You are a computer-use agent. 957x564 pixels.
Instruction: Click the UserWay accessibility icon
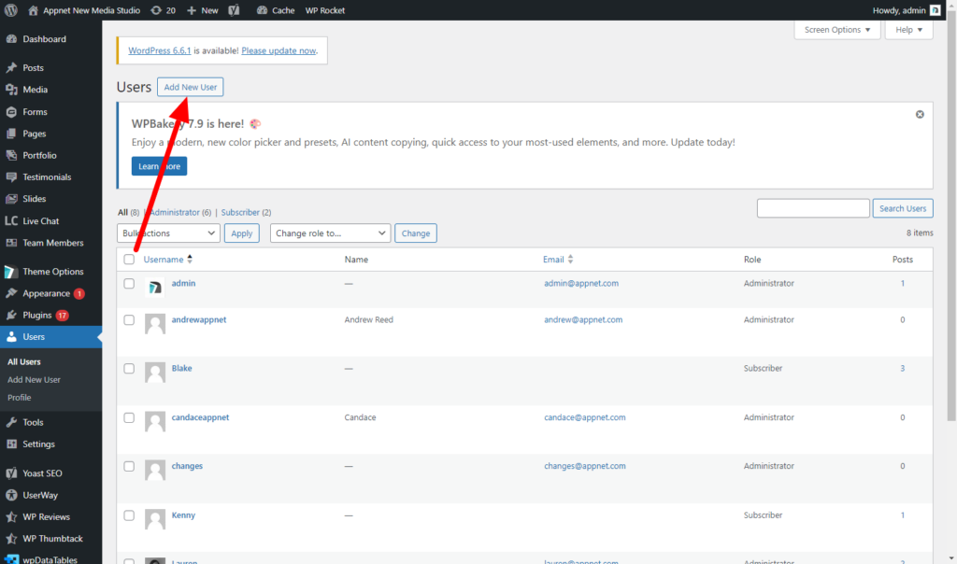pyautogui.click(x=11, y=495)
